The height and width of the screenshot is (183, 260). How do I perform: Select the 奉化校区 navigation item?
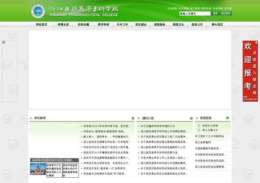pos(217,24)
